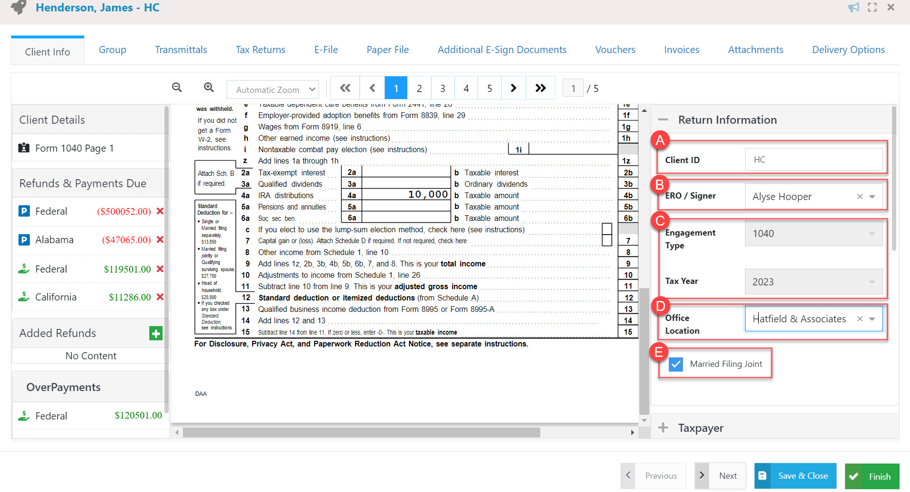Click the document horizontal scrollbar

click(x=361, y=432)
